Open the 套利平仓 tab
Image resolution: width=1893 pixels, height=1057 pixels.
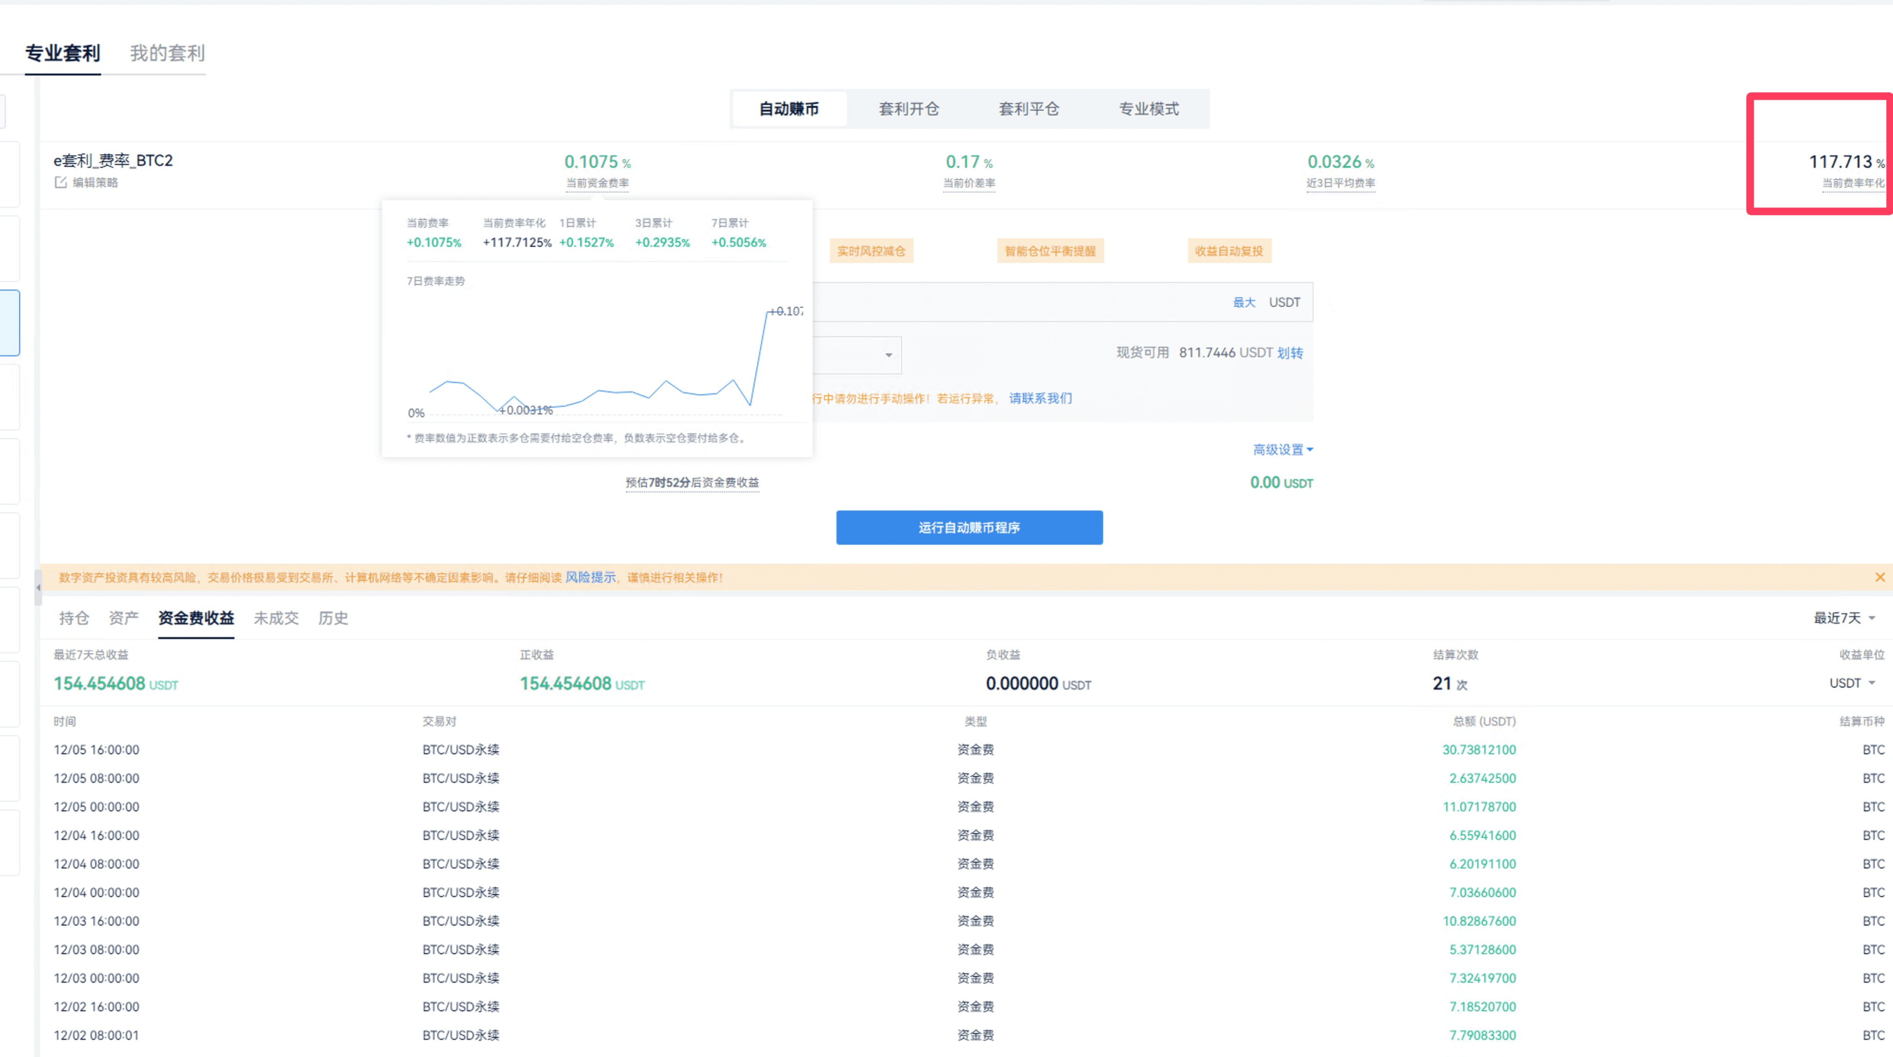click(x=1029, y=109)
